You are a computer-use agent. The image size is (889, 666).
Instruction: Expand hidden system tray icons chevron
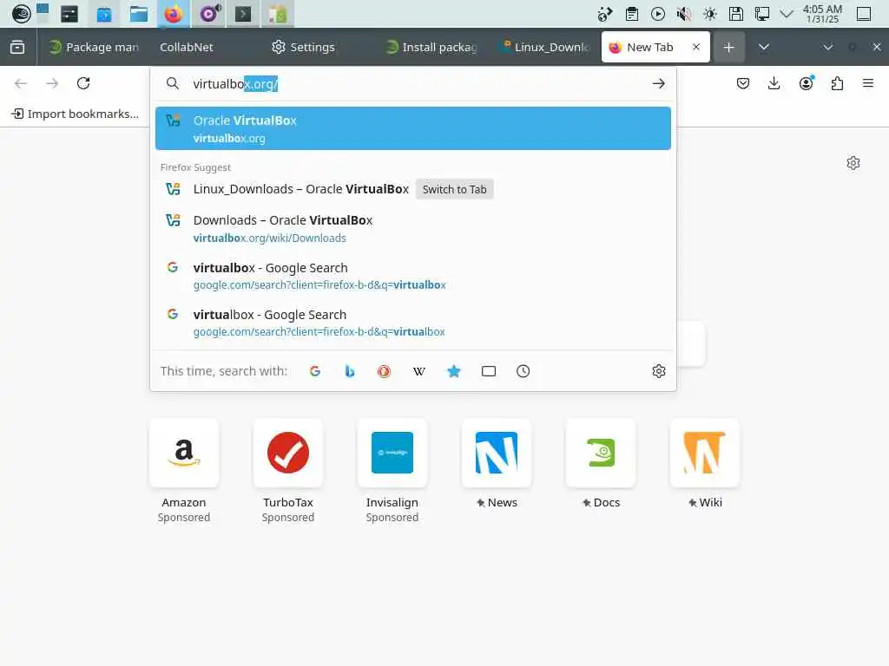(x=787, y=14)
